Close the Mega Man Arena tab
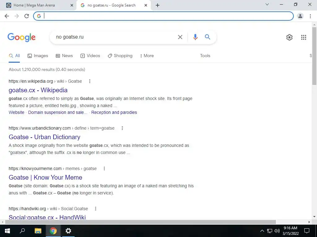 click(x=72, y=6)
